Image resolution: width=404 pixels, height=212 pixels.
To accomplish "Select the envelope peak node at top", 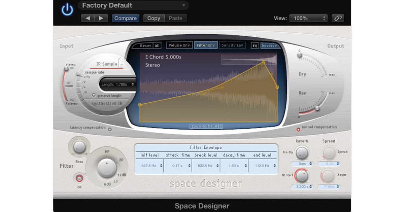I will [264, 62].
